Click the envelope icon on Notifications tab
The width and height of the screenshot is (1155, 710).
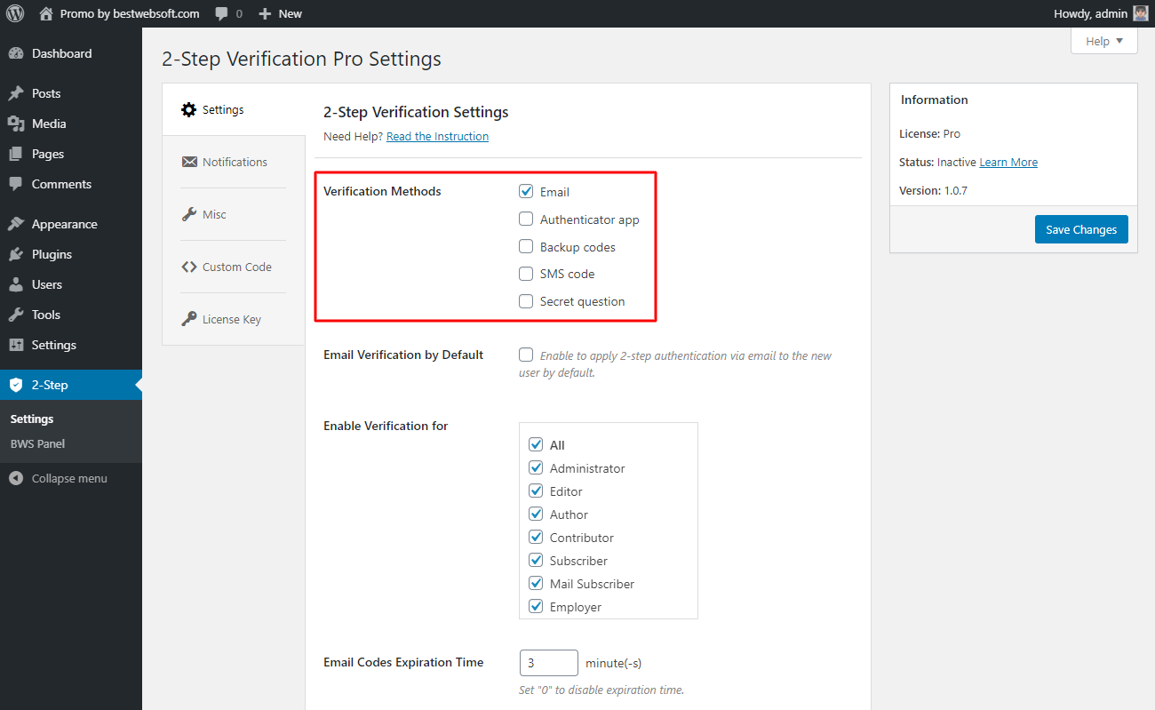pos(189,162)
